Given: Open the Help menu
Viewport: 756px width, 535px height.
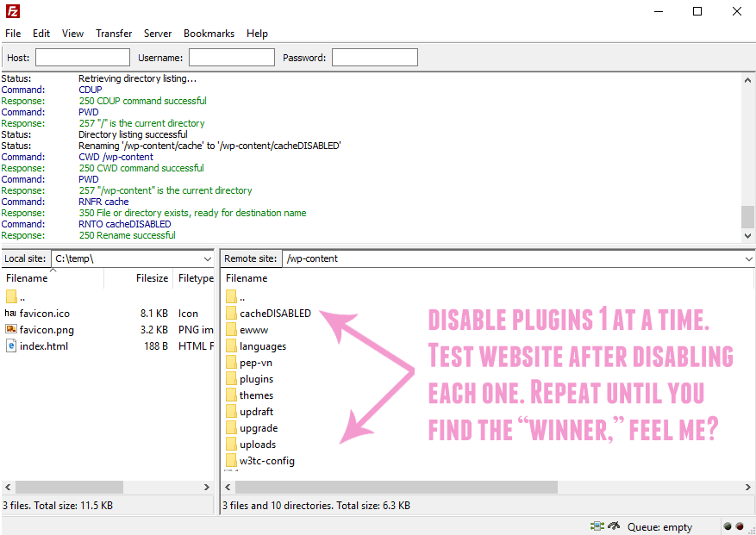Looking at the screenshot, I should tap(257, 34).
